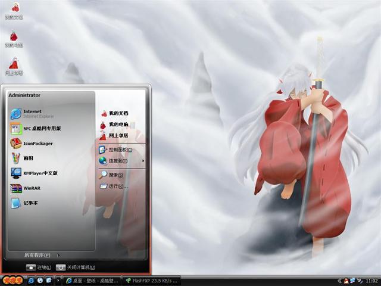
Task: Open Internet Explorer quick launch icon
Action: point(31,281)
